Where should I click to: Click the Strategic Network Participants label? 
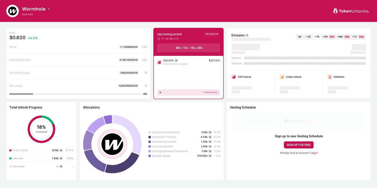pyautogui.click(x=170, y=151)
